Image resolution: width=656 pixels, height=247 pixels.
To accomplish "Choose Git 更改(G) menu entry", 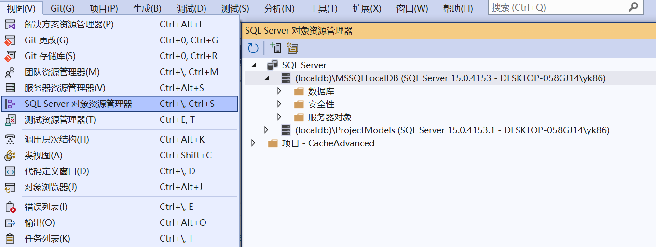I will [x=120, y=40].
